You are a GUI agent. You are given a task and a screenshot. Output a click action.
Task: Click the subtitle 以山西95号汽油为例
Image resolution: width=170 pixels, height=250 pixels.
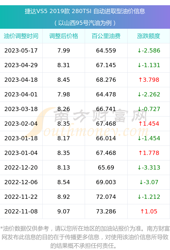pyautogui.click(x=85, y=23)
